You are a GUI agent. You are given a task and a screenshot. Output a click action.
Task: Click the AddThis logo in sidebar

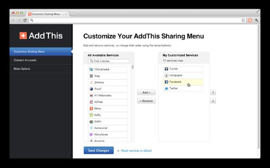point(41,36)
